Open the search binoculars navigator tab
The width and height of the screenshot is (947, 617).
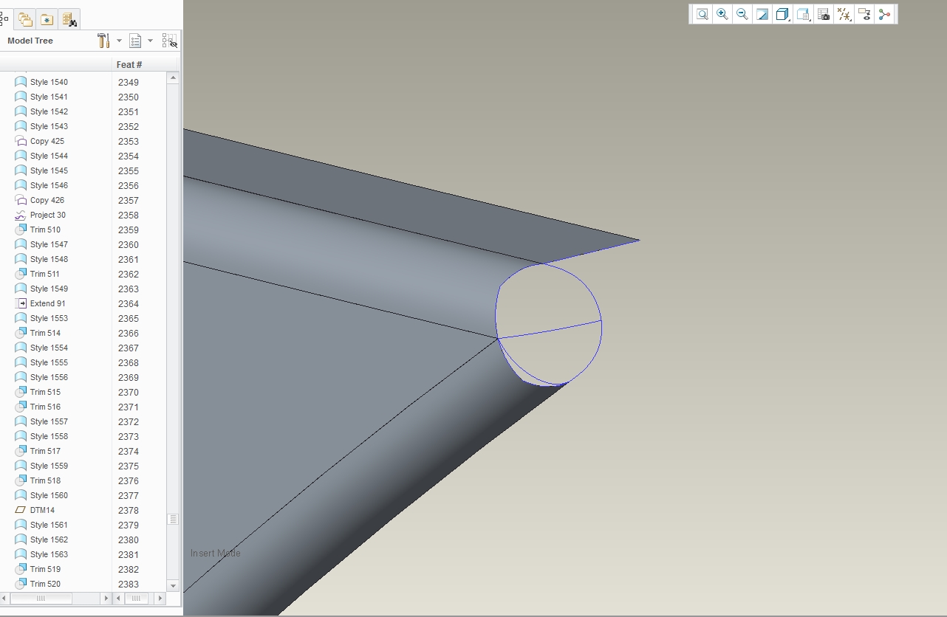coord(69,19)
